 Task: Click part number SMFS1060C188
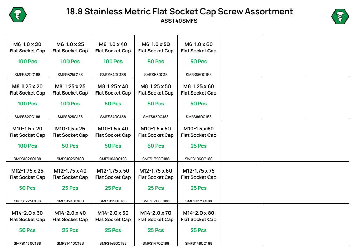tap(199, 159)
